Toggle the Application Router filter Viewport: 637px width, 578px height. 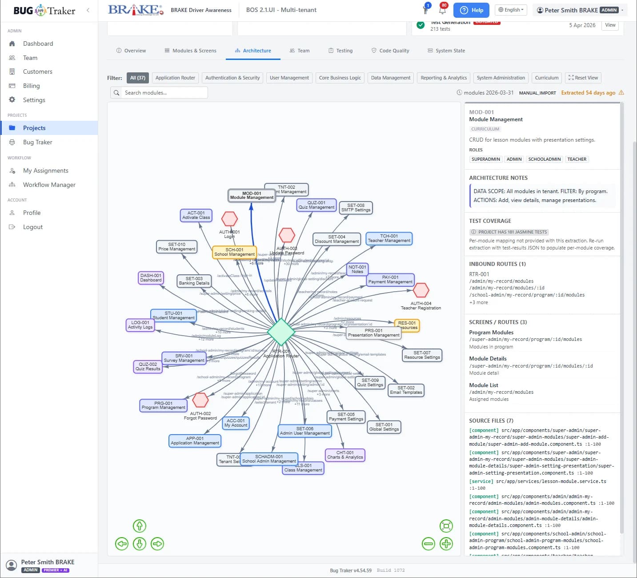(x=175, y=78)
